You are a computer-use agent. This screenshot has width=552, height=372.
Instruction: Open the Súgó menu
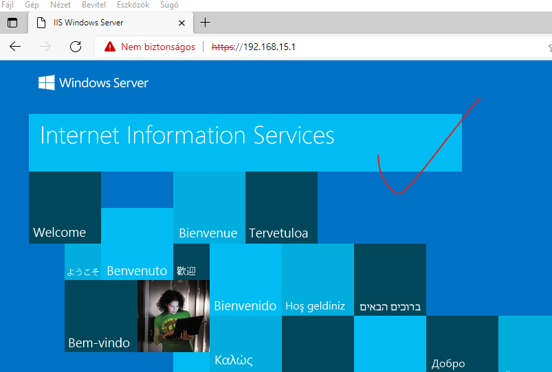(x=169, y=5)
